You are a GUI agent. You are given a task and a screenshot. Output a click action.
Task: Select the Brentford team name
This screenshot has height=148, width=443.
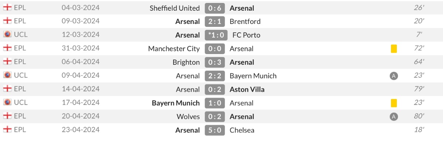pos(245,21)
